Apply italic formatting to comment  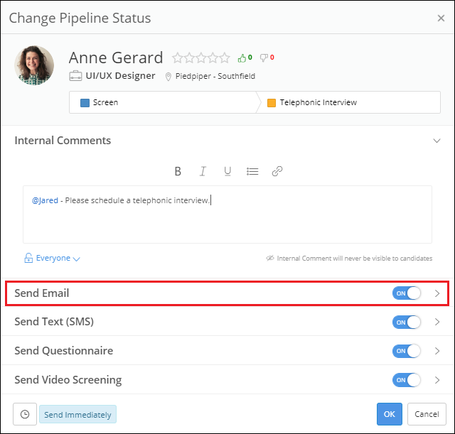[x=203, y=171]
